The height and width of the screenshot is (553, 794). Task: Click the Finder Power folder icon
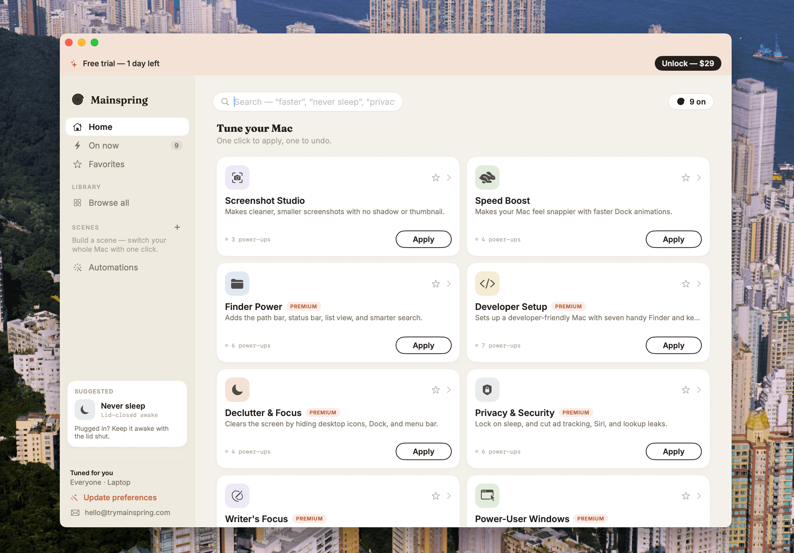(x=237, y=284)
